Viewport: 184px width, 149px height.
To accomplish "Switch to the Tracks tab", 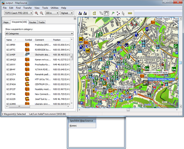I will click(x=41, y=22).
